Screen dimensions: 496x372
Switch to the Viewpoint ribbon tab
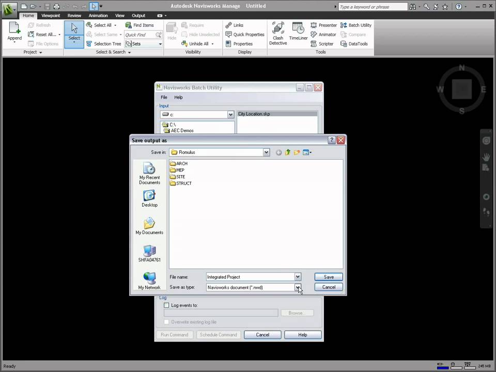click(51, 16)
